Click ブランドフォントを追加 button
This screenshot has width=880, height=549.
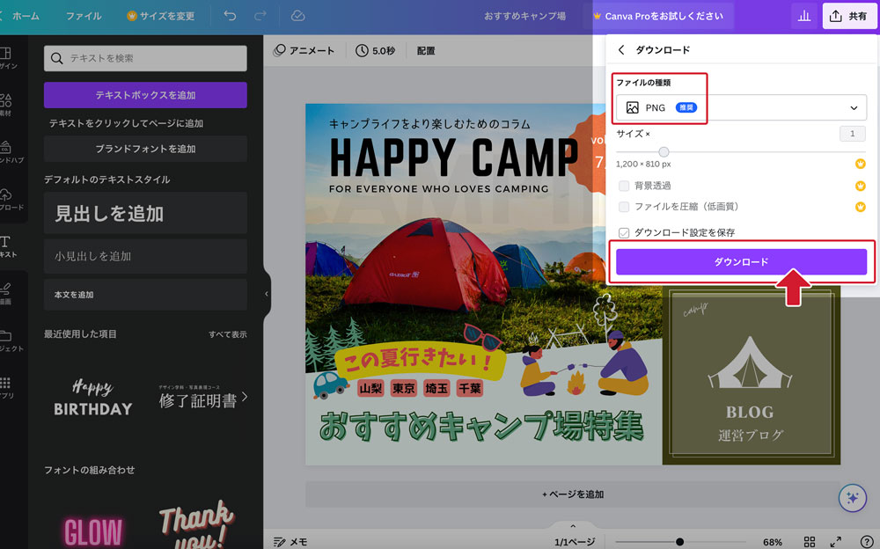click(x=145, y=149)
